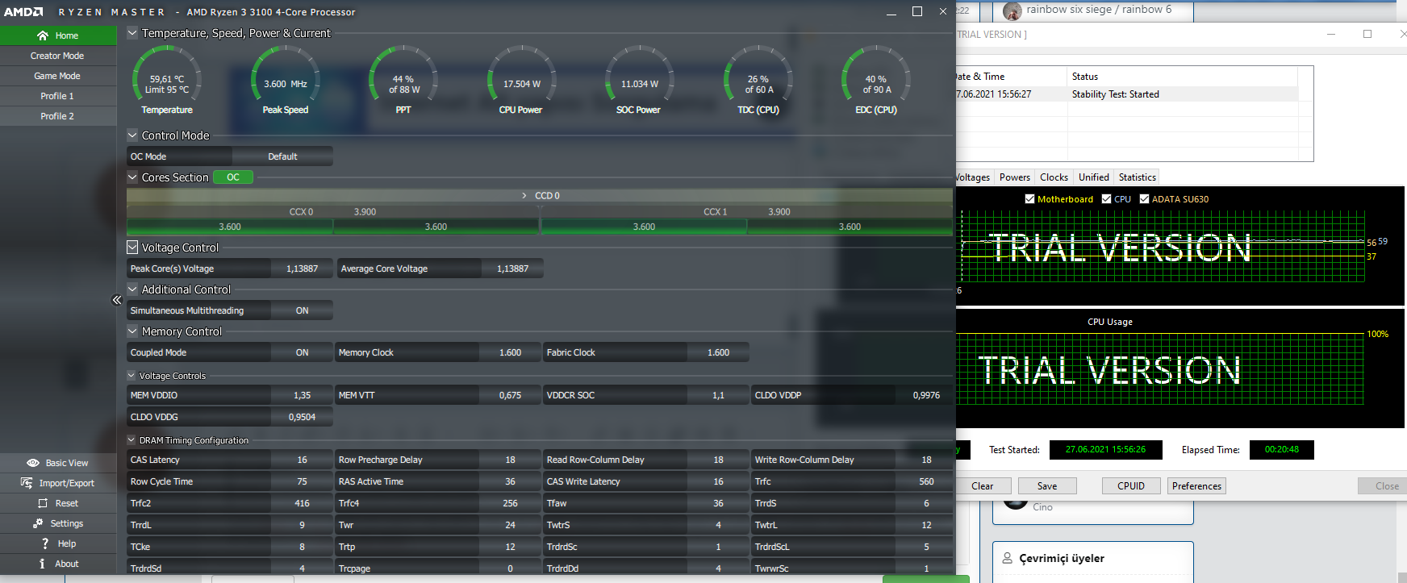Click the Date & Time column header
Image resolution: width=1407 pixels, height=583 pixels.
tap(1012, 77)
